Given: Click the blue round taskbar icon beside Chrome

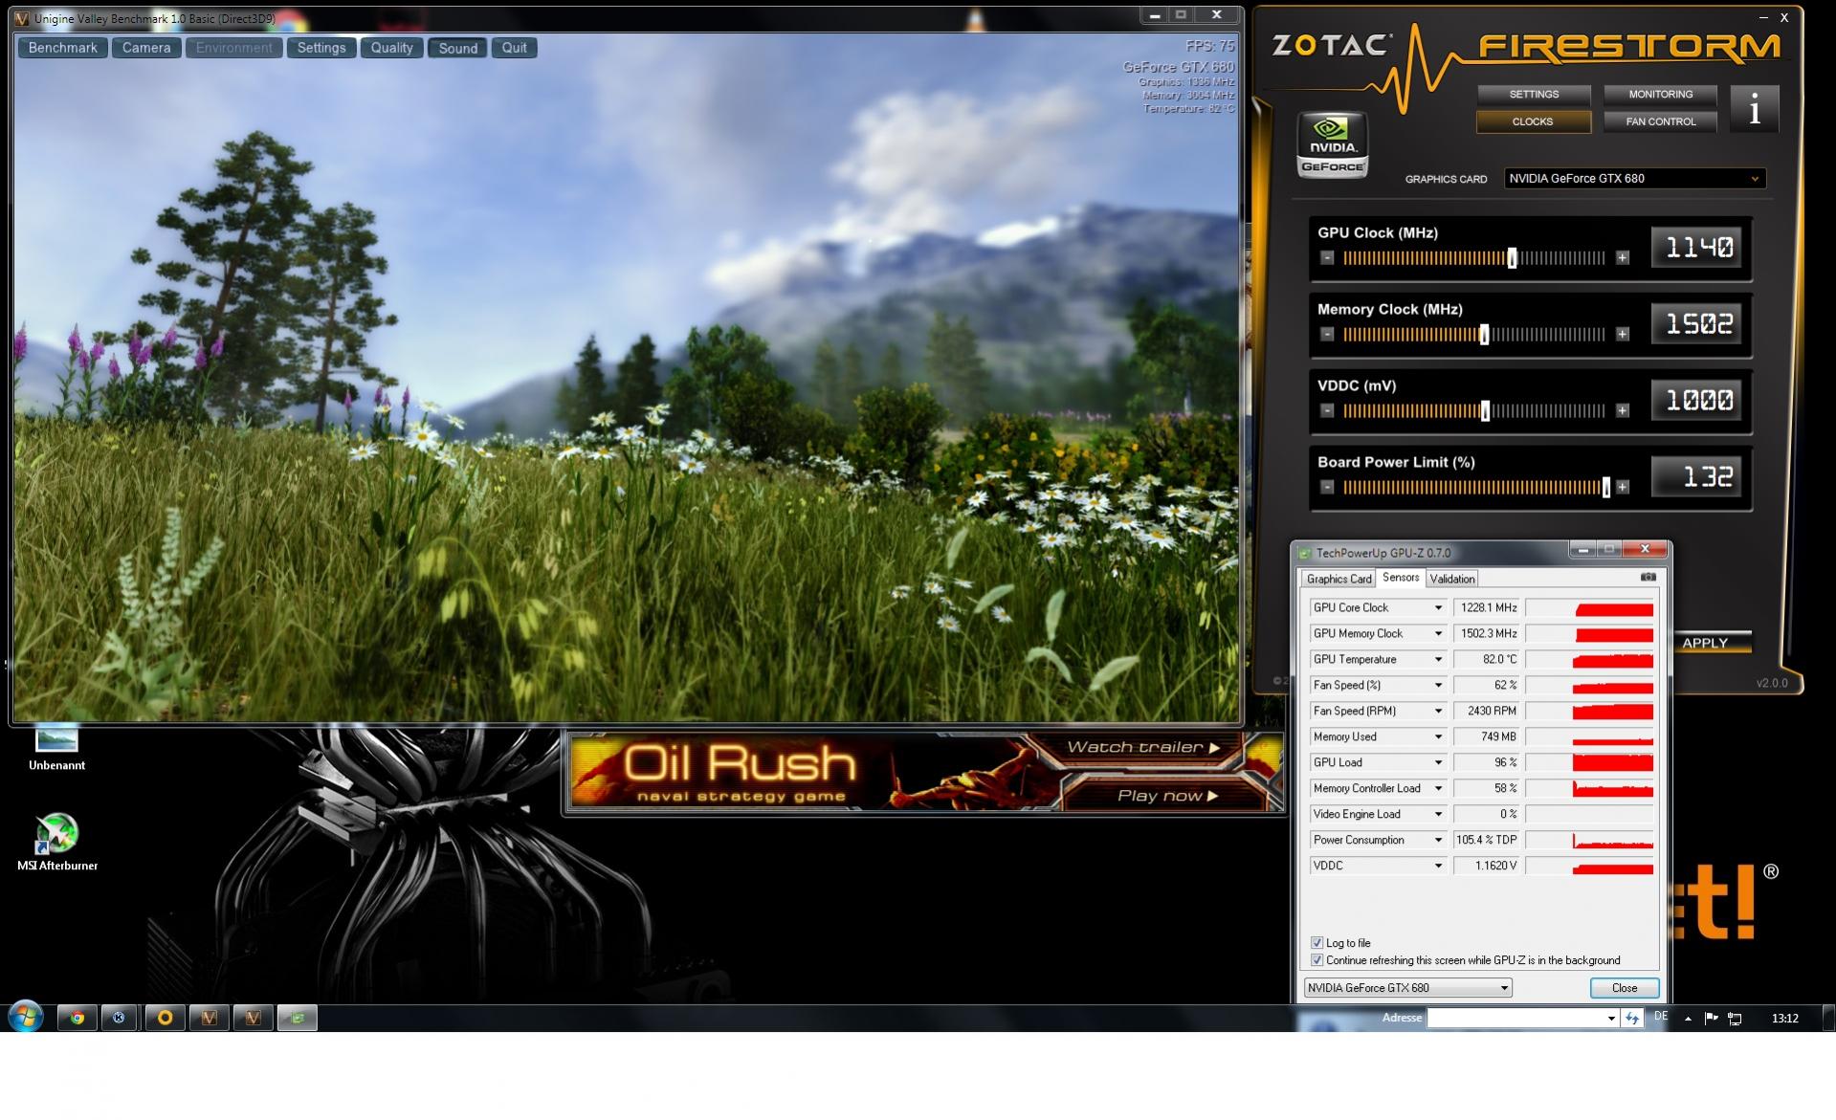Looking at the screenshot, I should point(120,1018).
